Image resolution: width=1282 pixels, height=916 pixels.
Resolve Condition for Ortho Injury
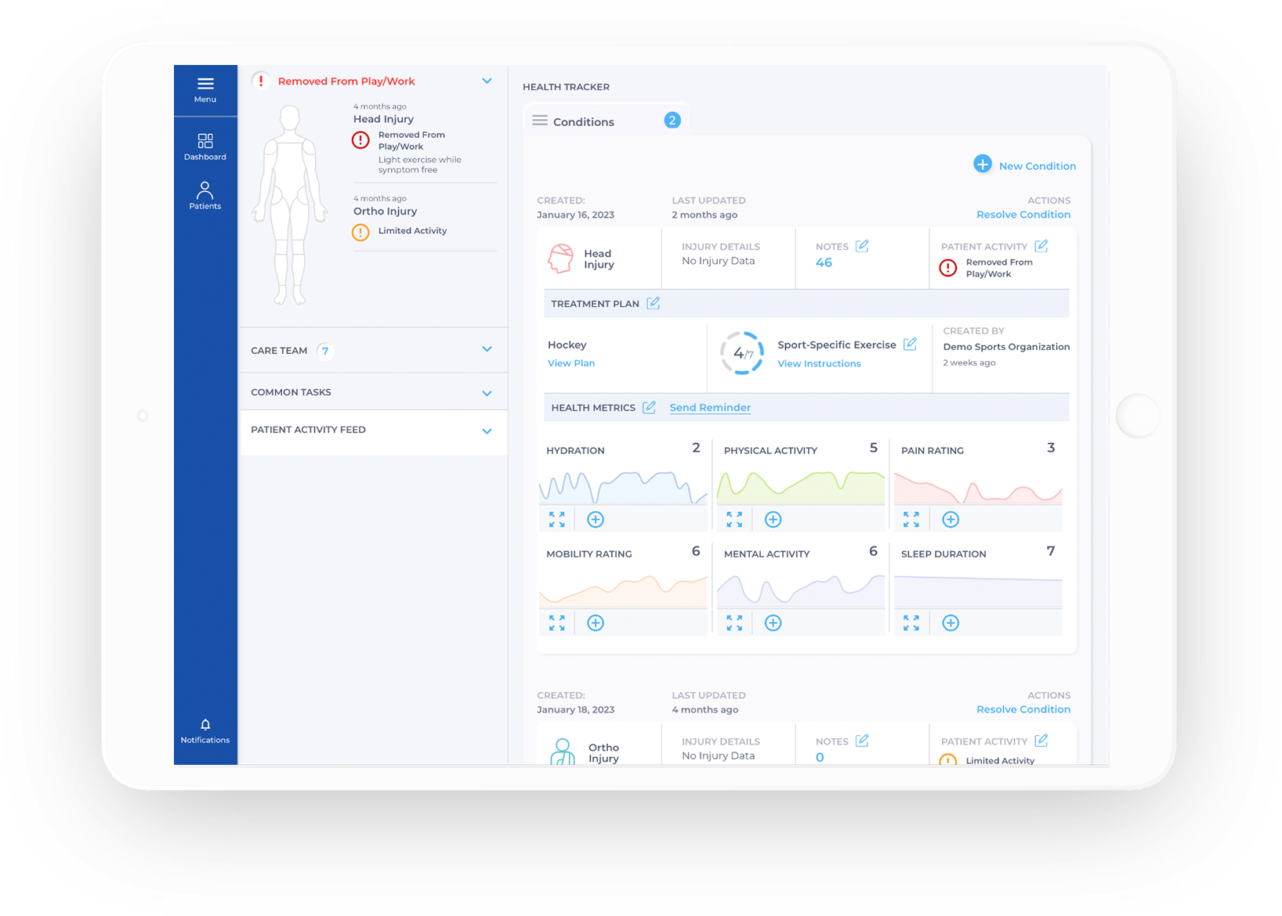click(x=1023, y=709)
